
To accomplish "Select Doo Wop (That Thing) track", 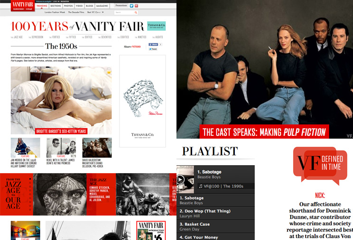I will tap(215, 213).
